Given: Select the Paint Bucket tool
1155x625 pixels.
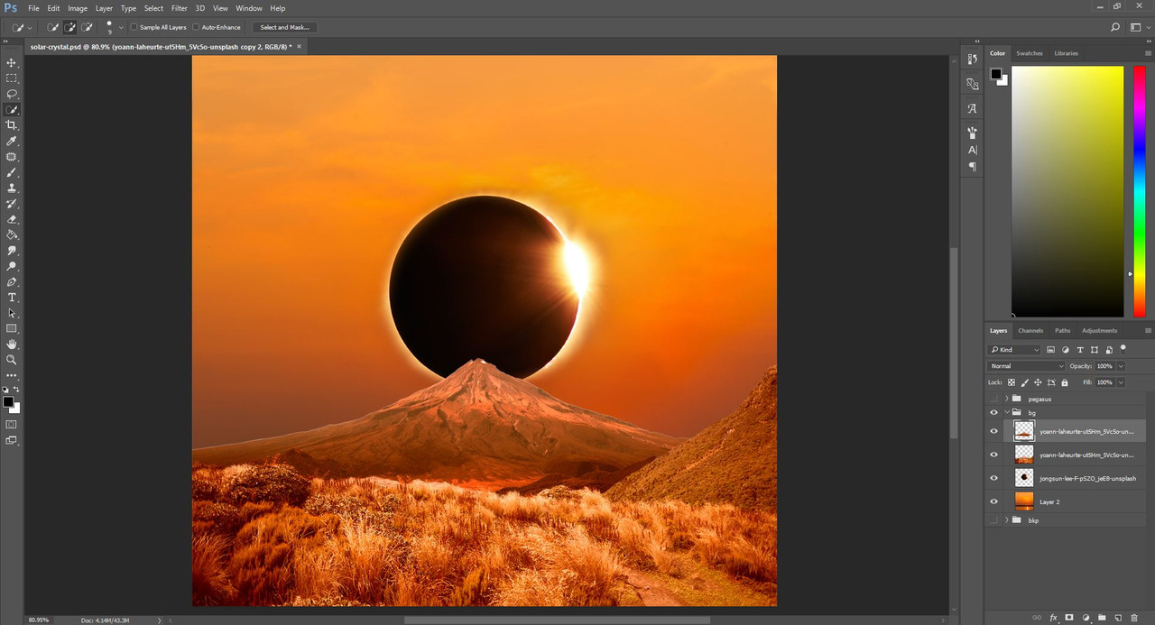Looking at the screenshot, I should tap(12, 234).
